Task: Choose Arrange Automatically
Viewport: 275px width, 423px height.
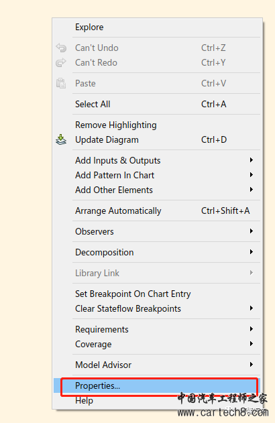Action: click(157, 210)
